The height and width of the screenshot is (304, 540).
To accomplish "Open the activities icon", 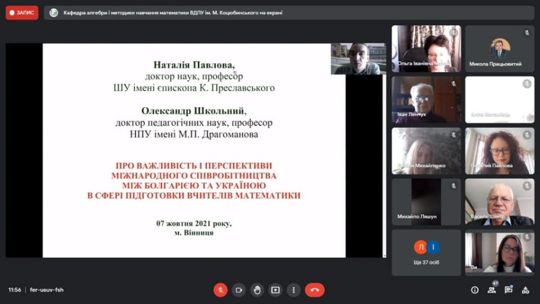I will [x=525, y=290].
